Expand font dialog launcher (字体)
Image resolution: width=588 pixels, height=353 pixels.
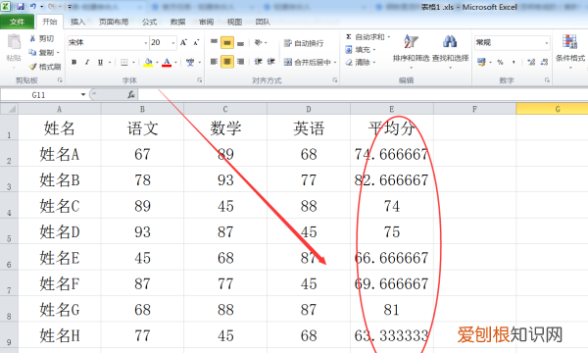200,79
